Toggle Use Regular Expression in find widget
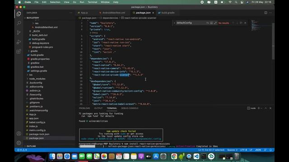 click(x=215, y=23)
